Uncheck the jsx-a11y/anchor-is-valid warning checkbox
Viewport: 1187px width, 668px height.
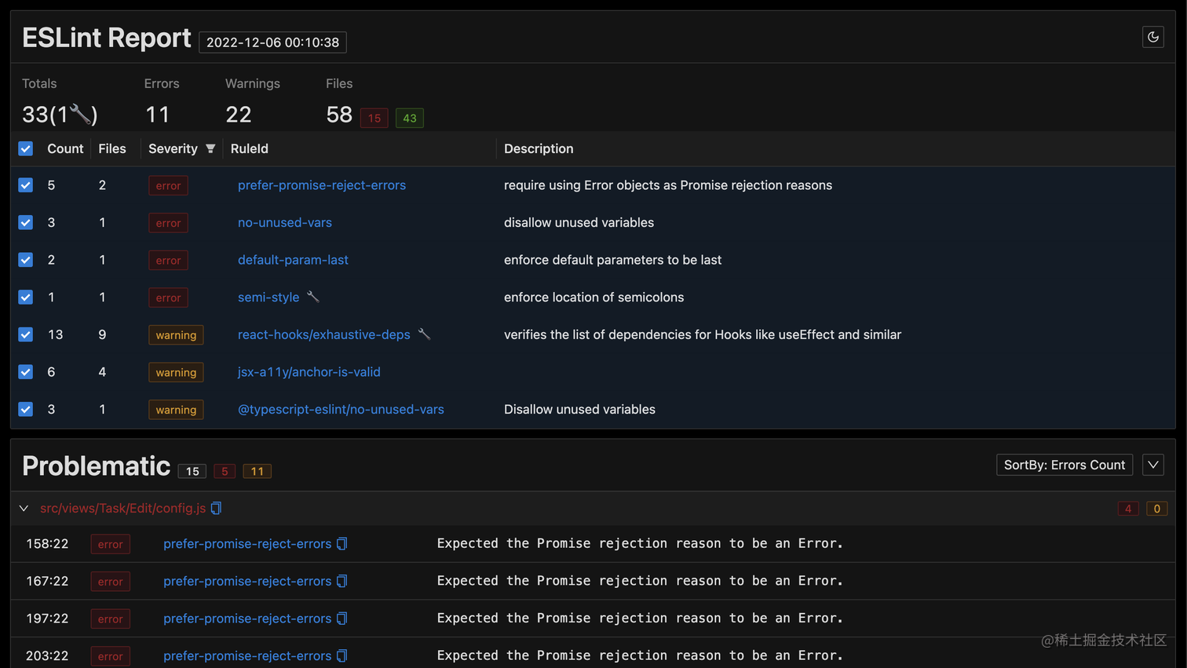(x=25, y=371)
